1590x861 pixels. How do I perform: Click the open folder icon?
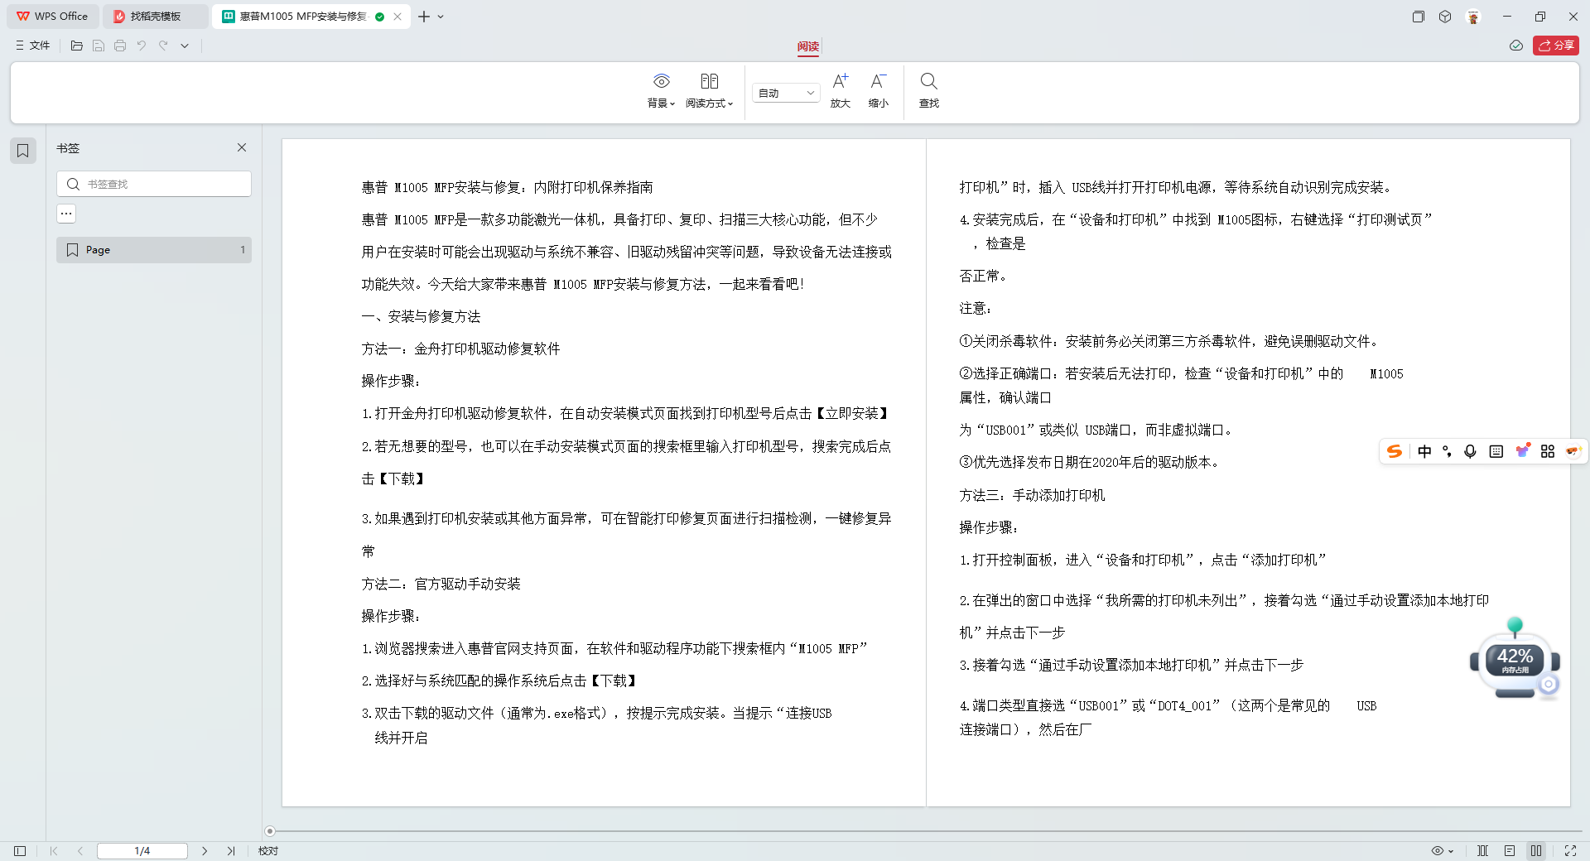77,46
